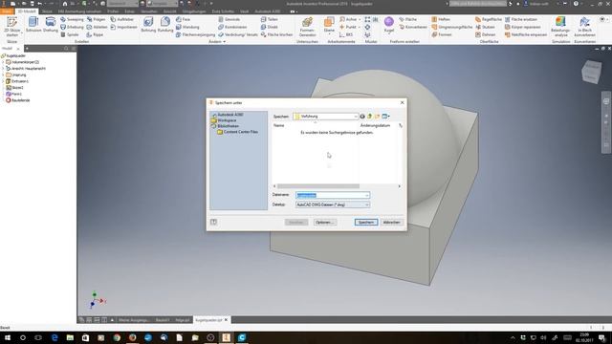
Task: Open Microsoft Edge from the taskbar
Action: tap(55, 337)
